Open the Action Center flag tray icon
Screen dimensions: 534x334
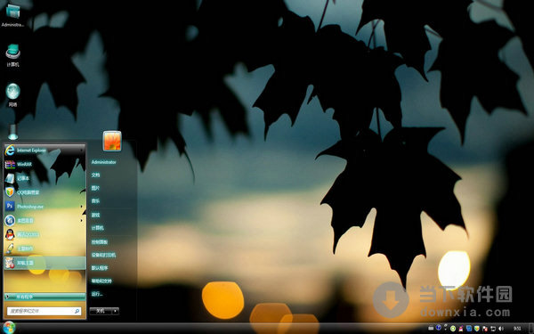click(x=485, y=329)
